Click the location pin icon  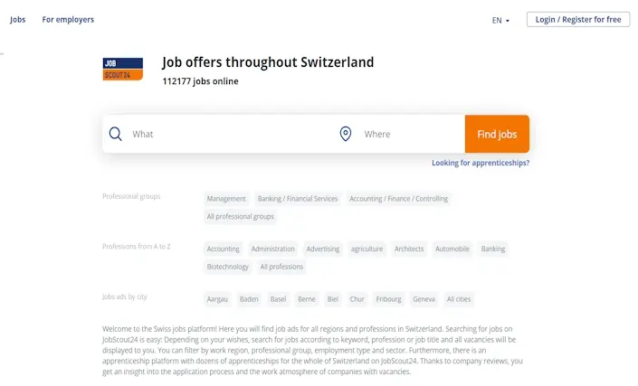point(346,134)
